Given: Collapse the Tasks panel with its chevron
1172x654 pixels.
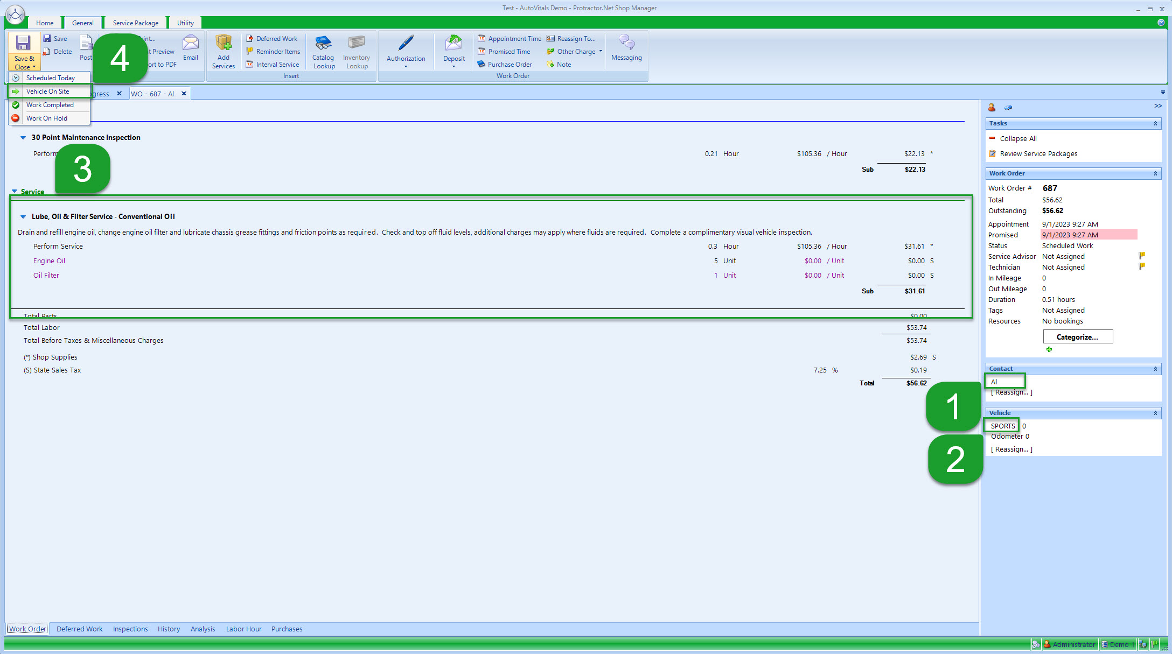Looking at the screenshot, I should pyautogui.click(x=1155, y=123).
